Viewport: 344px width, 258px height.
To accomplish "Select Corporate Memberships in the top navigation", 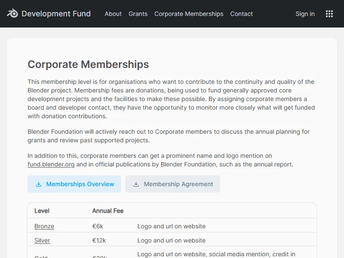I will [x=189, y=14].
